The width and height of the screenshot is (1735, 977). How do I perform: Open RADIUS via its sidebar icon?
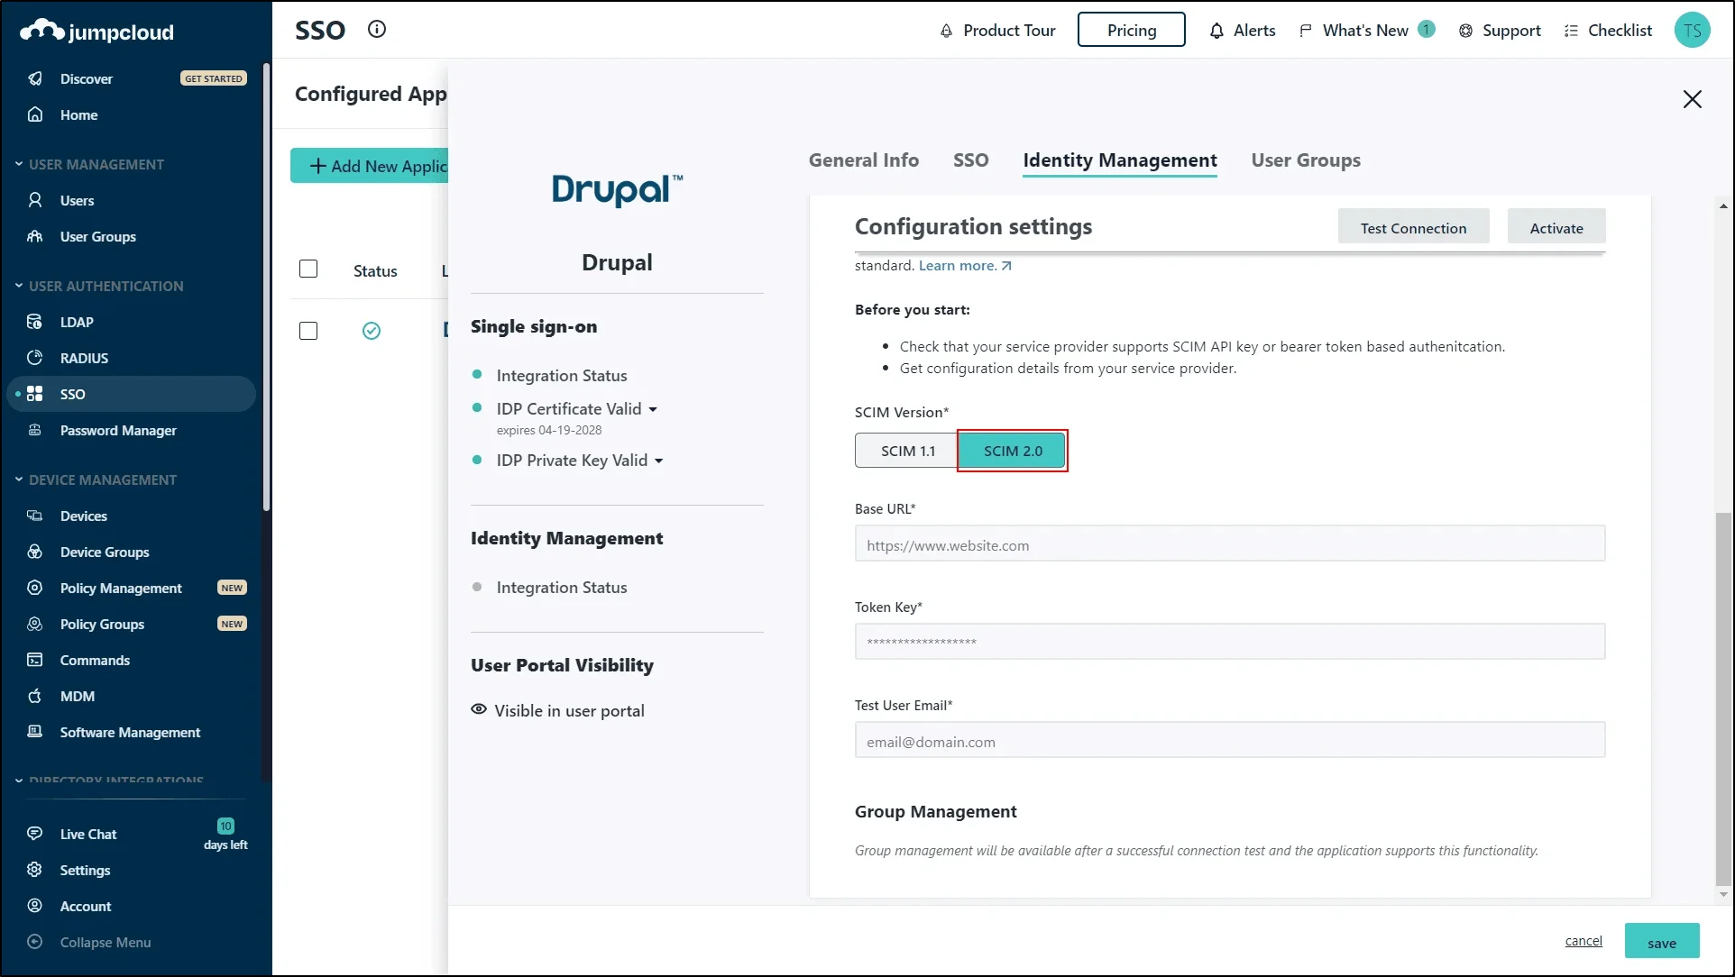(35, 358)
